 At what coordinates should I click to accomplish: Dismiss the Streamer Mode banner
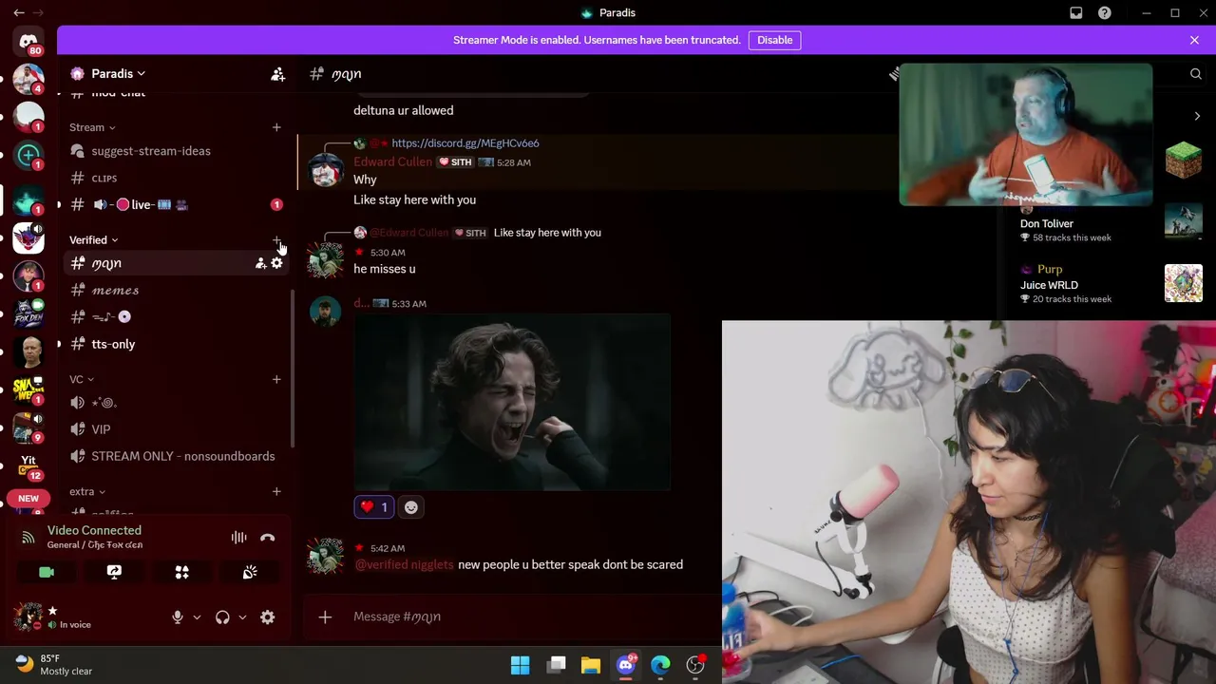pos(1194,40)
